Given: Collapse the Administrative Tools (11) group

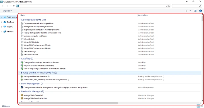Looking at the screenshot, I should (20, 20).
